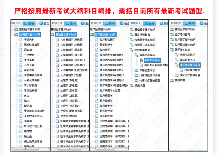
Task: Click the document icon beside 系统性红斑狼疮
Action: (21, 116)
